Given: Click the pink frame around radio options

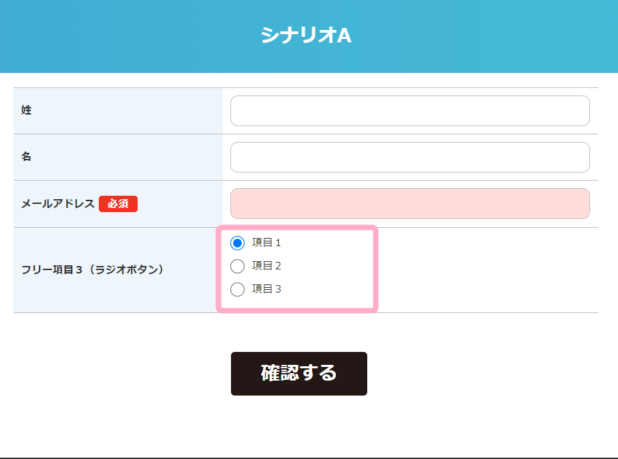Looking at the screenshot, I should pyautogui.click(x=375, y=269).
